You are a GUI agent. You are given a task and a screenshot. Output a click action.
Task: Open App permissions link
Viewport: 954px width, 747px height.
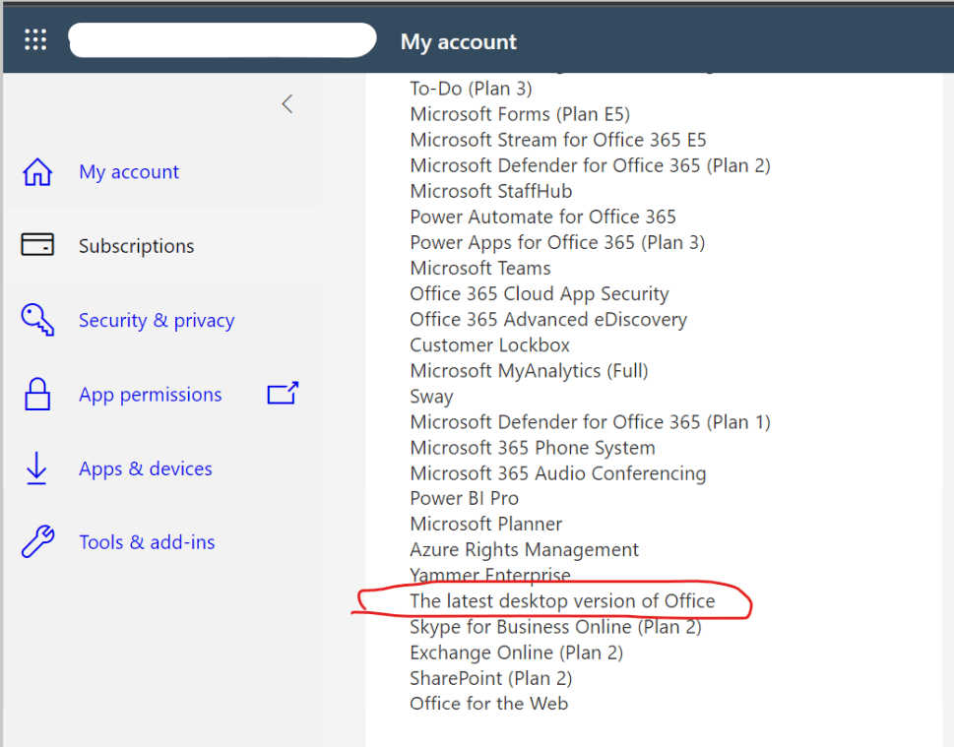[x=151, y=395]
